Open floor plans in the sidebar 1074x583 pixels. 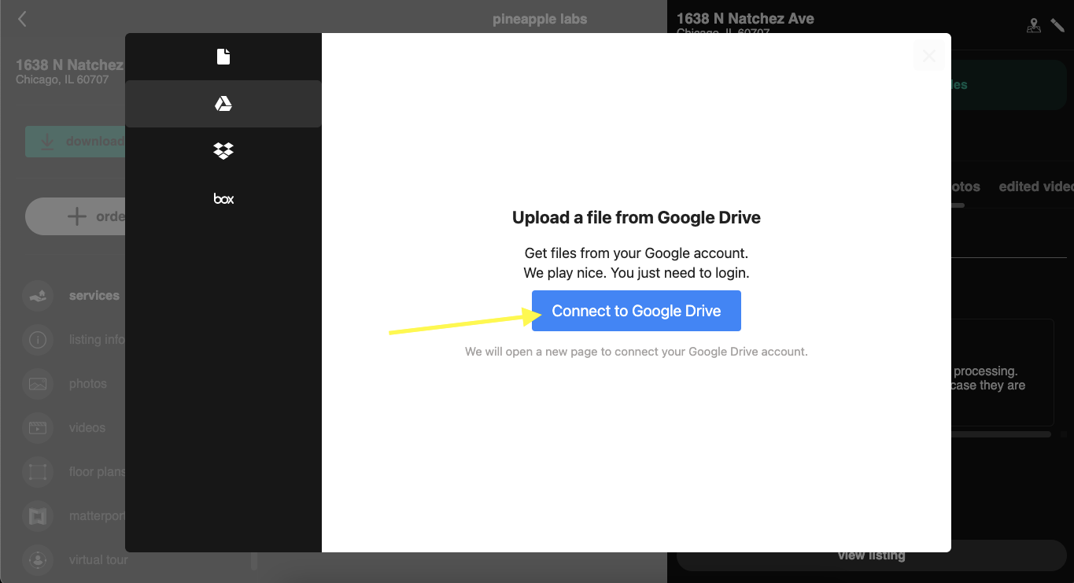click(x=96, y=472)
